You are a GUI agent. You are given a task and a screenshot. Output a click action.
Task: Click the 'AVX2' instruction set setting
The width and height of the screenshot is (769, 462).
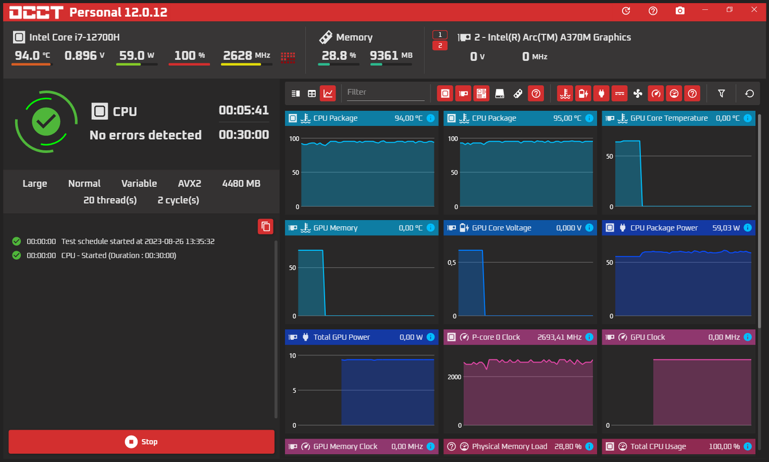click(190, 184)
